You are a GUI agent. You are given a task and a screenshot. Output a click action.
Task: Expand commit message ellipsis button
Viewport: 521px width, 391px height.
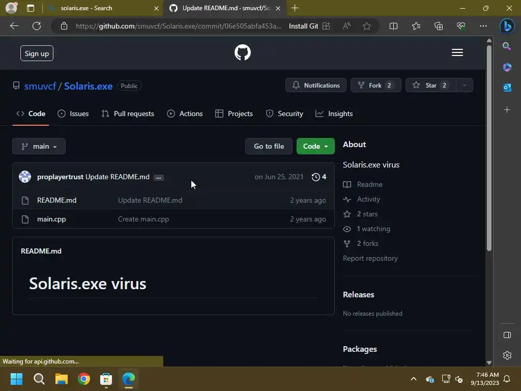pyautogui.click(x=159, y=178)
